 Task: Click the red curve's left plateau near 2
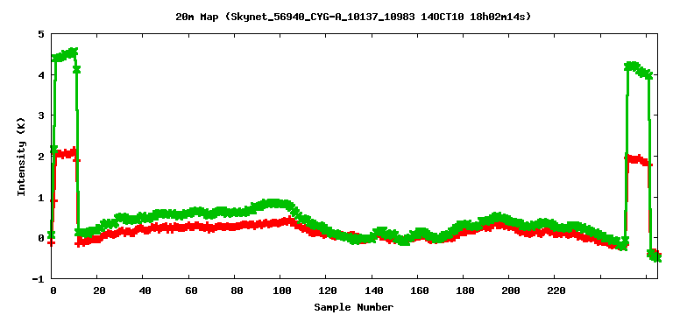64,153
